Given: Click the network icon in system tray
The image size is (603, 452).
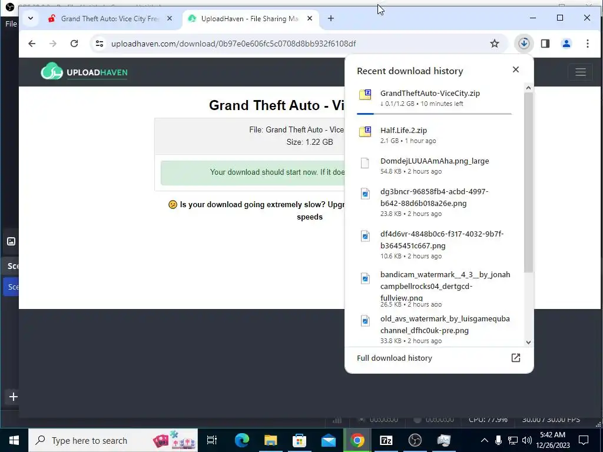Looking at the screenshot, I should [513, 440].
